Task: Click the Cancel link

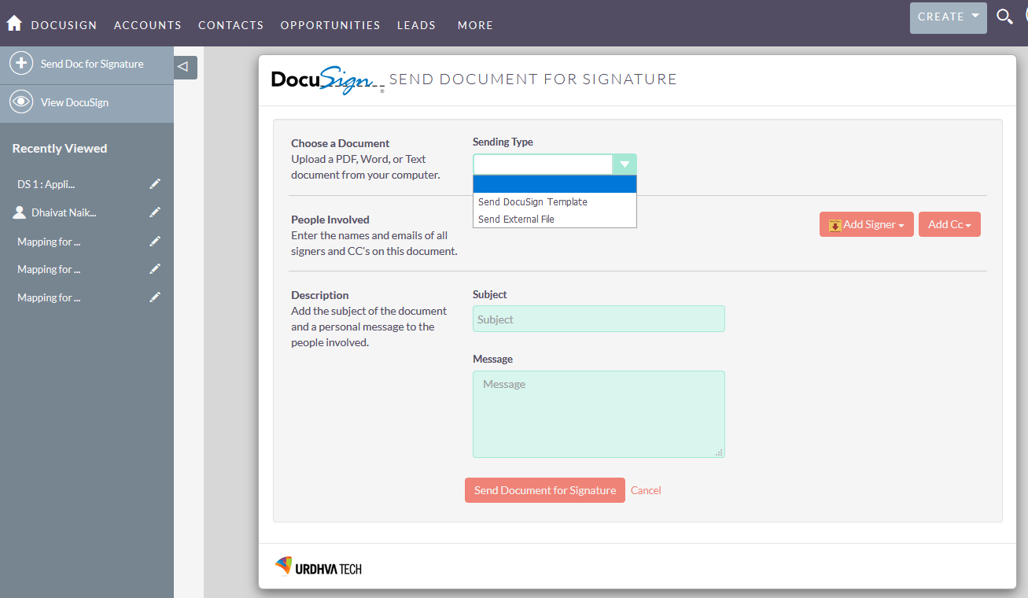Action: (x=646, y=490)
